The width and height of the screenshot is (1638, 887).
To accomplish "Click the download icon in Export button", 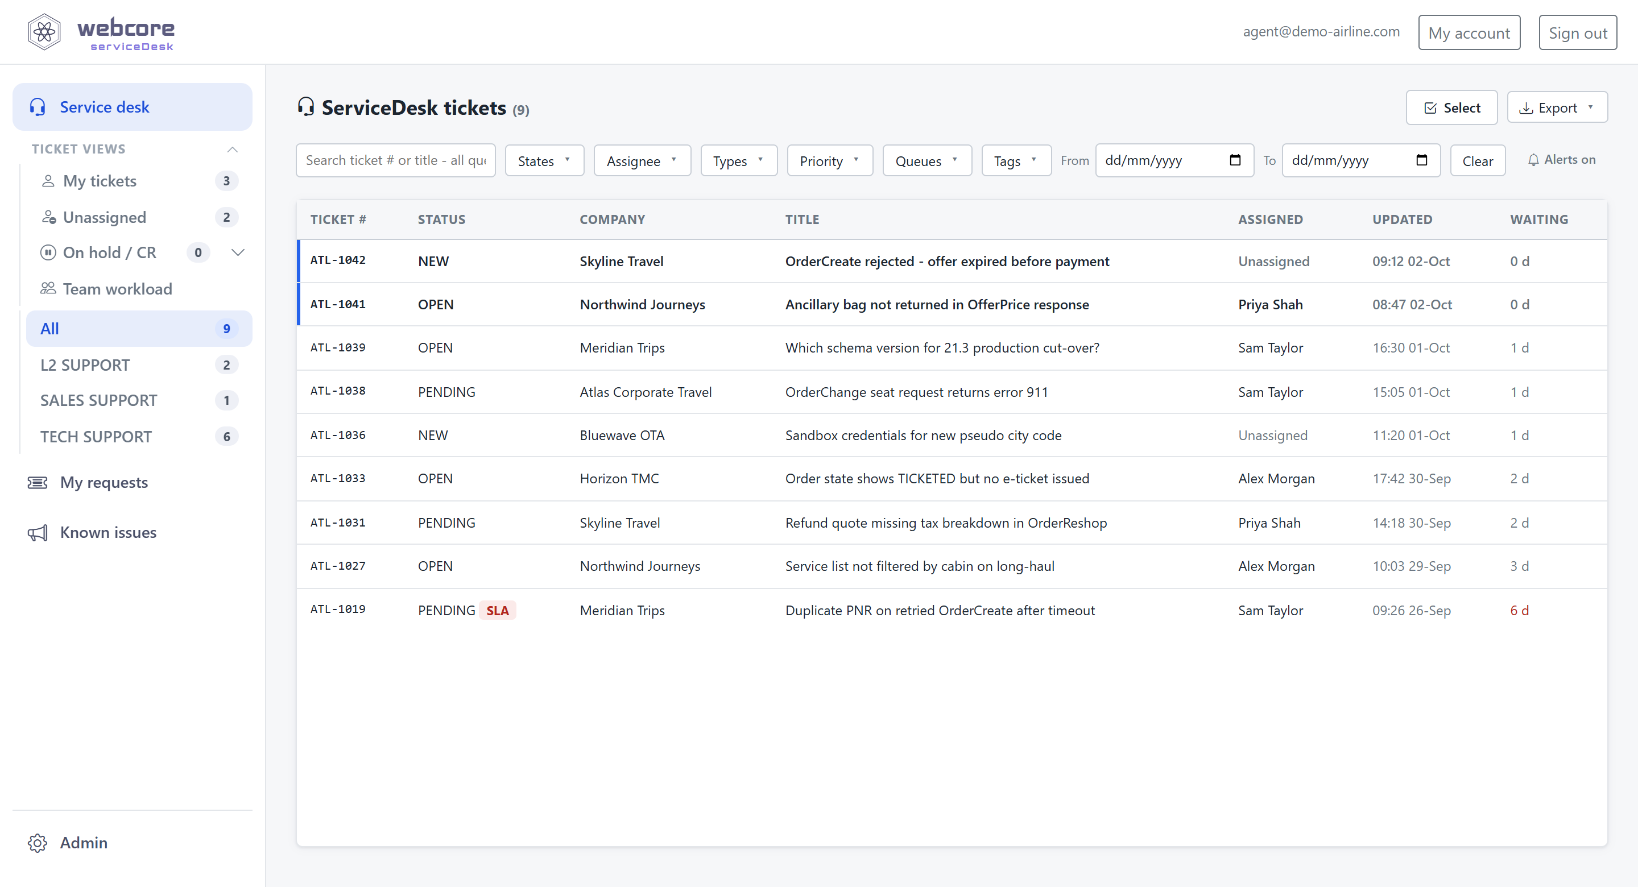I will coord(1526,108).
